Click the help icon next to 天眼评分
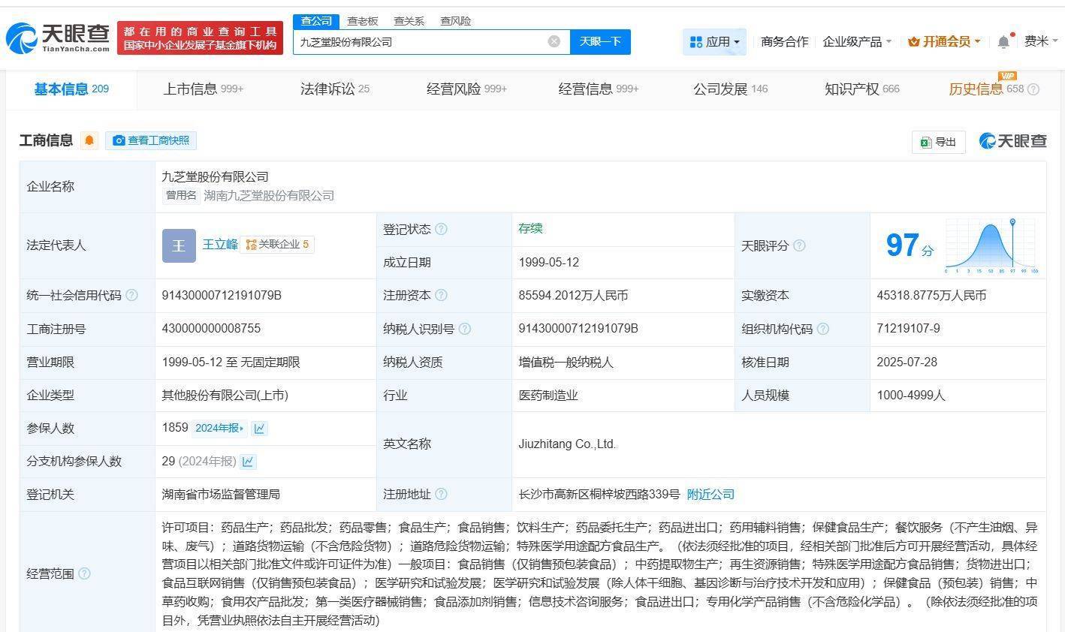This screenshot has height=632, width=1065. [799, 245]
